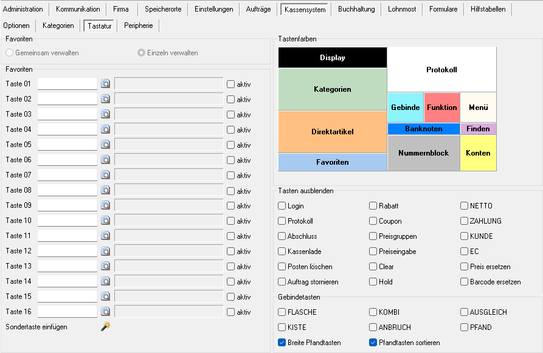Switch to the Buchhaltung tab

(x=356, y=9)
